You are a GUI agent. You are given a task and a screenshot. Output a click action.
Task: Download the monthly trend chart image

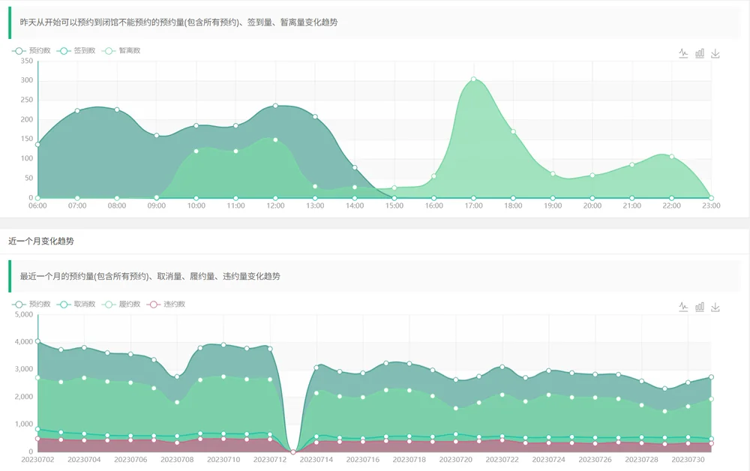point(715,307)
